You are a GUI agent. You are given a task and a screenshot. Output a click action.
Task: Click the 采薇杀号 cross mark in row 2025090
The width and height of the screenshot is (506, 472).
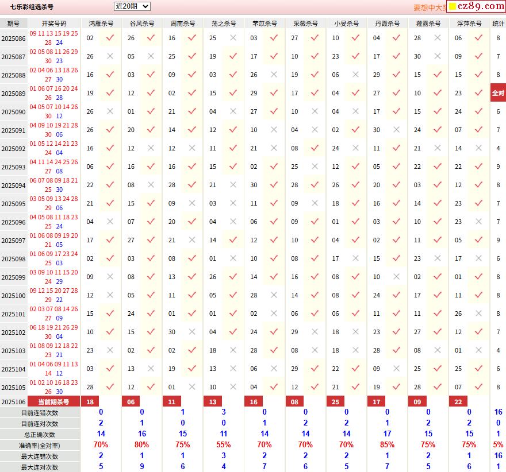pos(315,111)
